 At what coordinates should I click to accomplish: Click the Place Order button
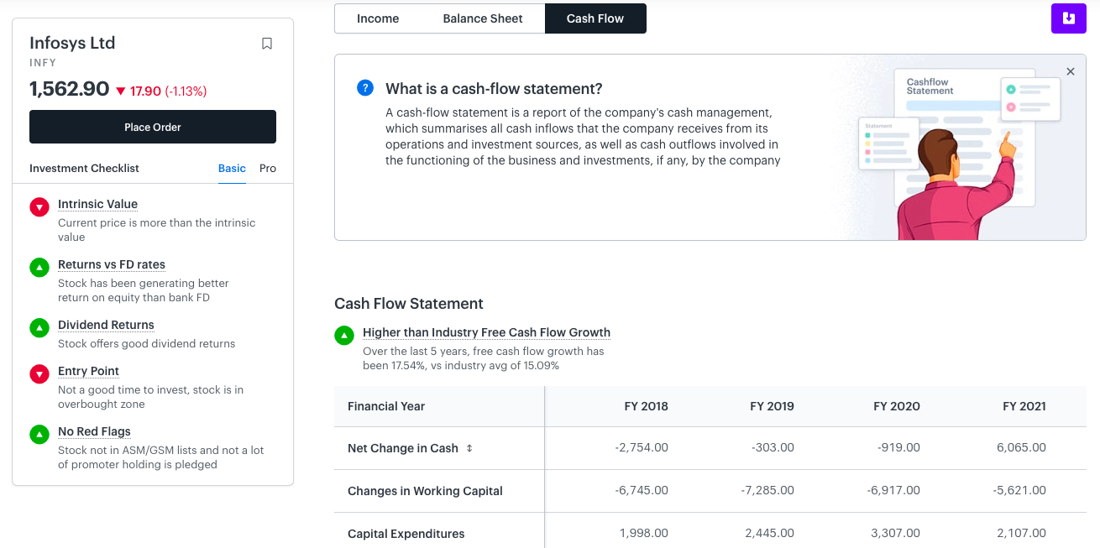tap(153, 127)
